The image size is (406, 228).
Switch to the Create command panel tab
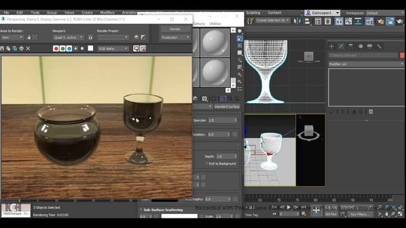pos(332,46)
